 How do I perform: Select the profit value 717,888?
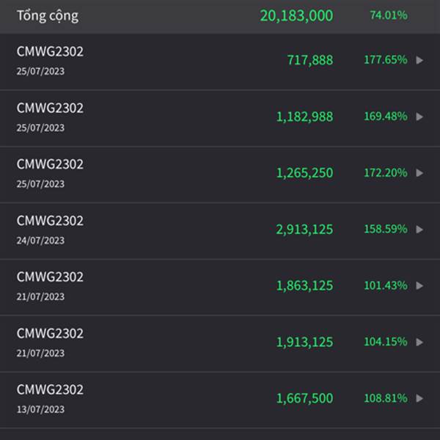coord(309,60)
